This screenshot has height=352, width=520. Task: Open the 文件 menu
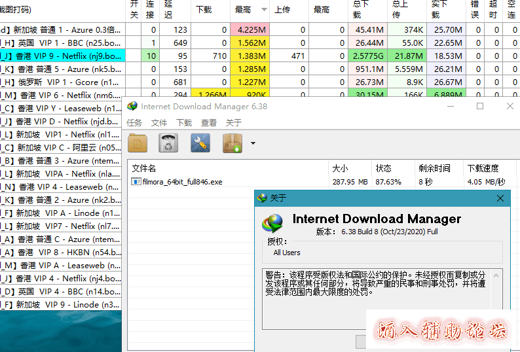coord(159,123)
